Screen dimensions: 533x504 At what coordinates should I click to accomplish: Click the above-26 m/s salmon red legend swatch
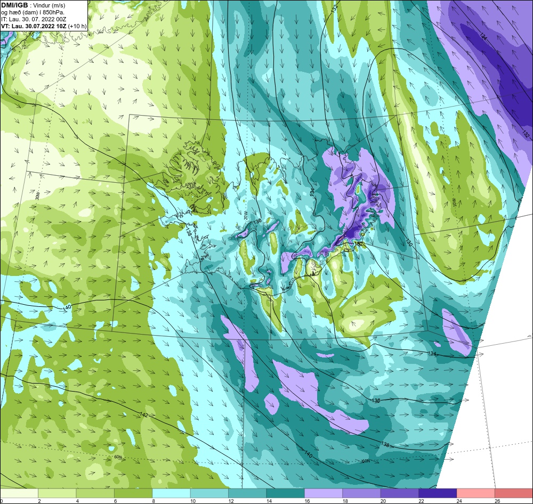[x=514, y=493]
